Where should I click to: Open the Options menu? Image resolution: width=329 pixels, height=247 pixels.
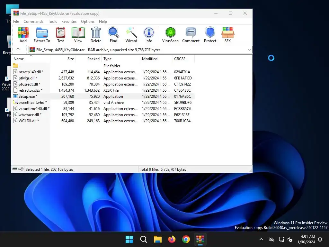coord(88,22)
